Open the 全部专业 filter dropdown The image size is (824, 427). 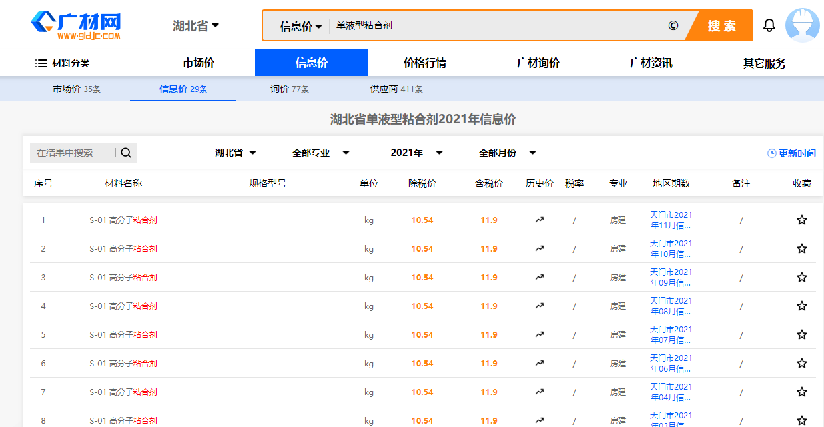click(321, 153)
